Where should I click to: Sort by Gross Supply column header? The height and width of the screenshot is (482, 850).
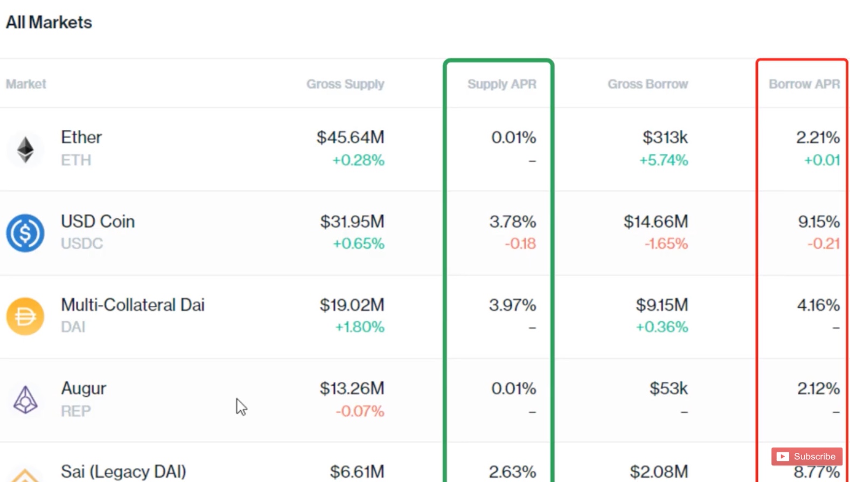[345, 84]
